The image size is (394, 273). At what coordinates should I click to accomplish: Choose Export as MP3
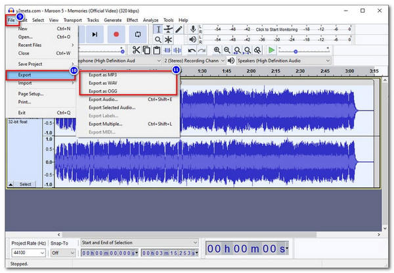click(x=128, y=75)
